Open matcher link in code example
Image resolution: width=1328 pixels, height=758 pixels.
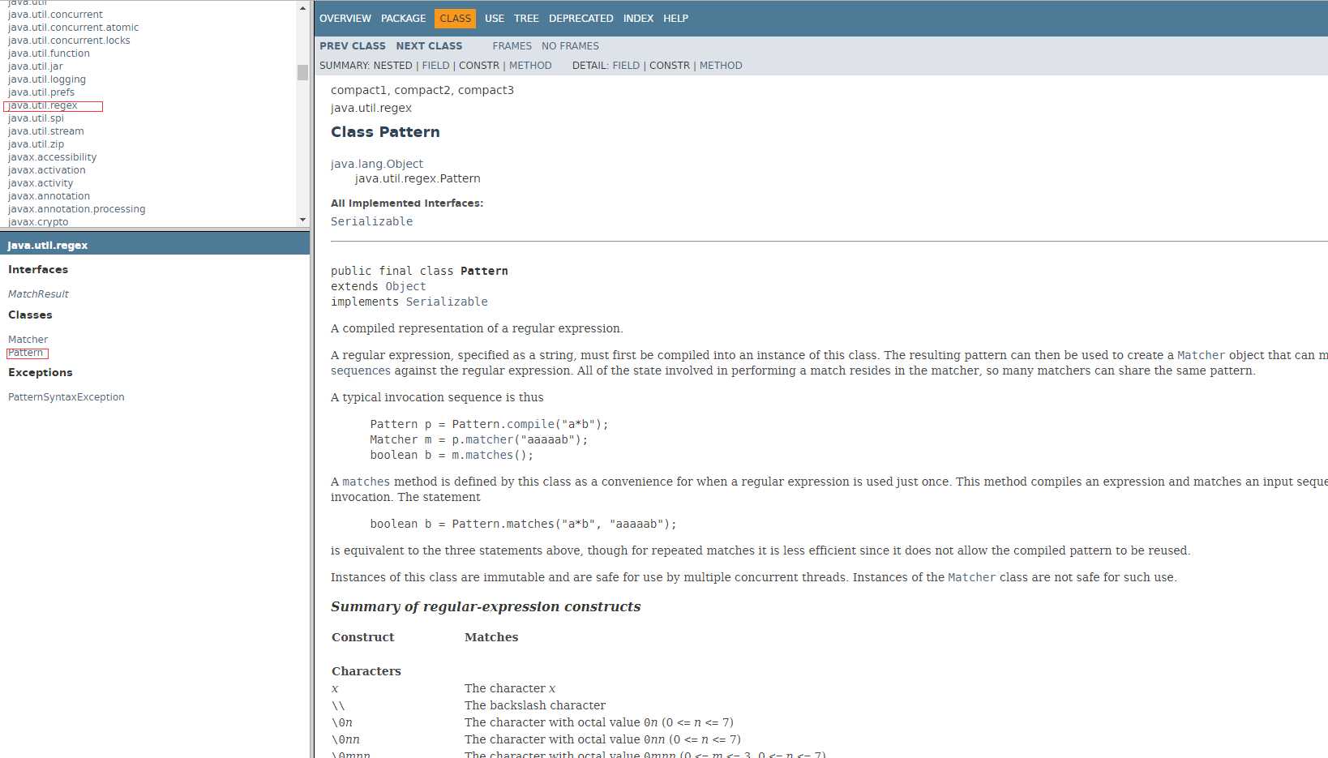click(489, 439)
